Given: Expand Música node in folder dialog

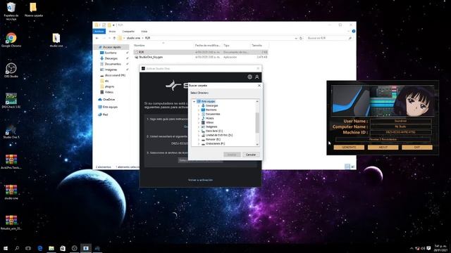Looking at the screenshot, I should click(199, 119).
